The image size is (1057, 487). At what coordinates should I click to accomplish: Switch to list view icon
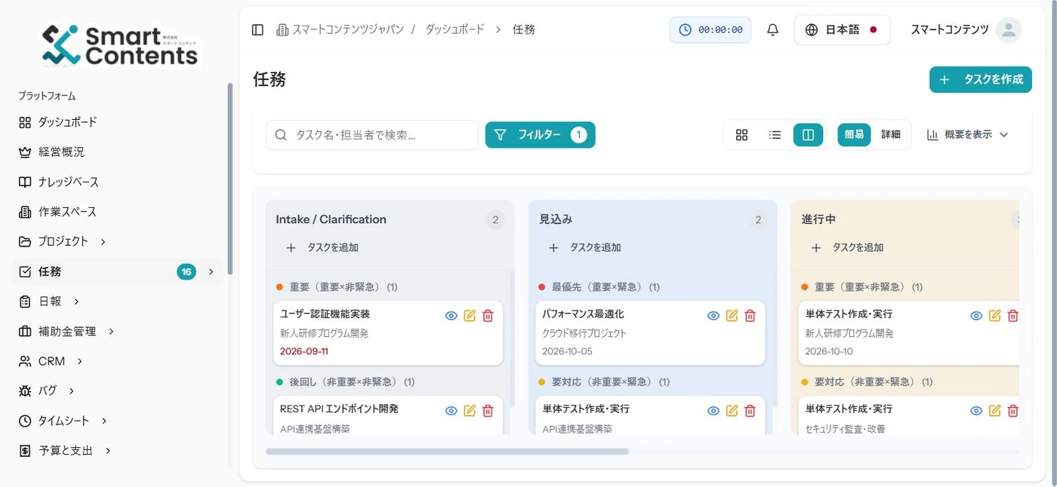(775, 135)
